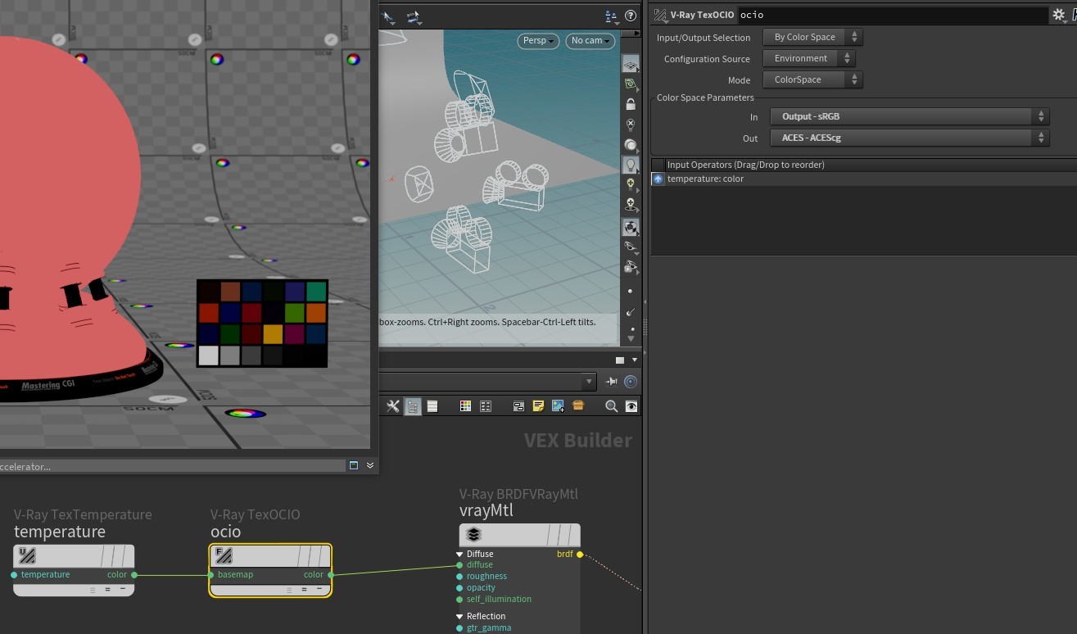Click the color output on temperature node
The height and width of the screenshot is (634, 1077).
[134, 575]
